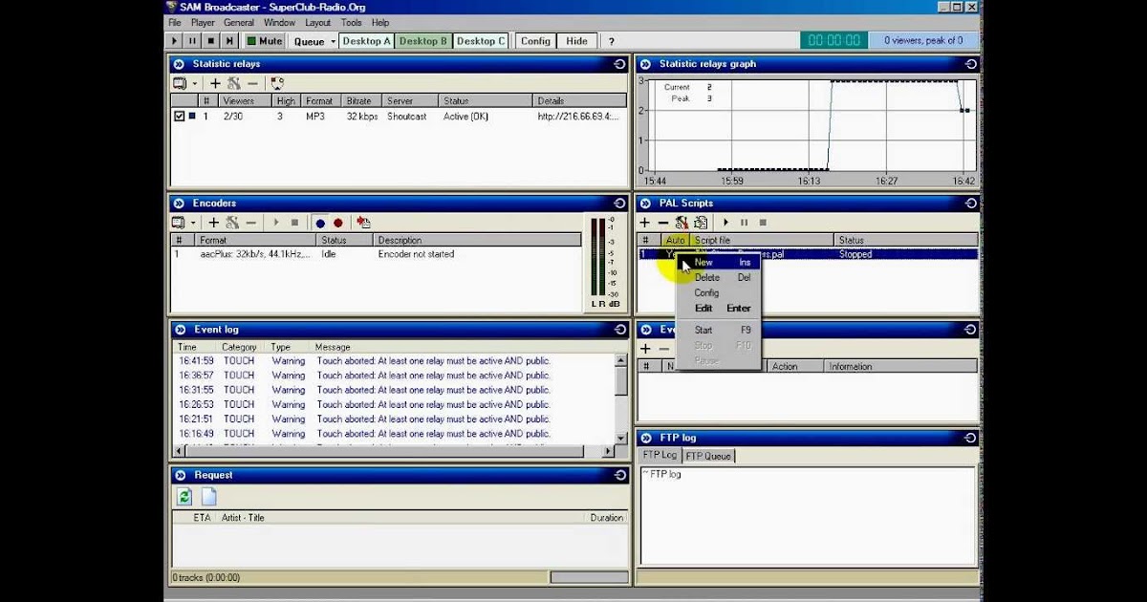This screenshot has height=602, width=1147.
Task: Switch to the FTP Log tab
Action: [x=660, y=455]
